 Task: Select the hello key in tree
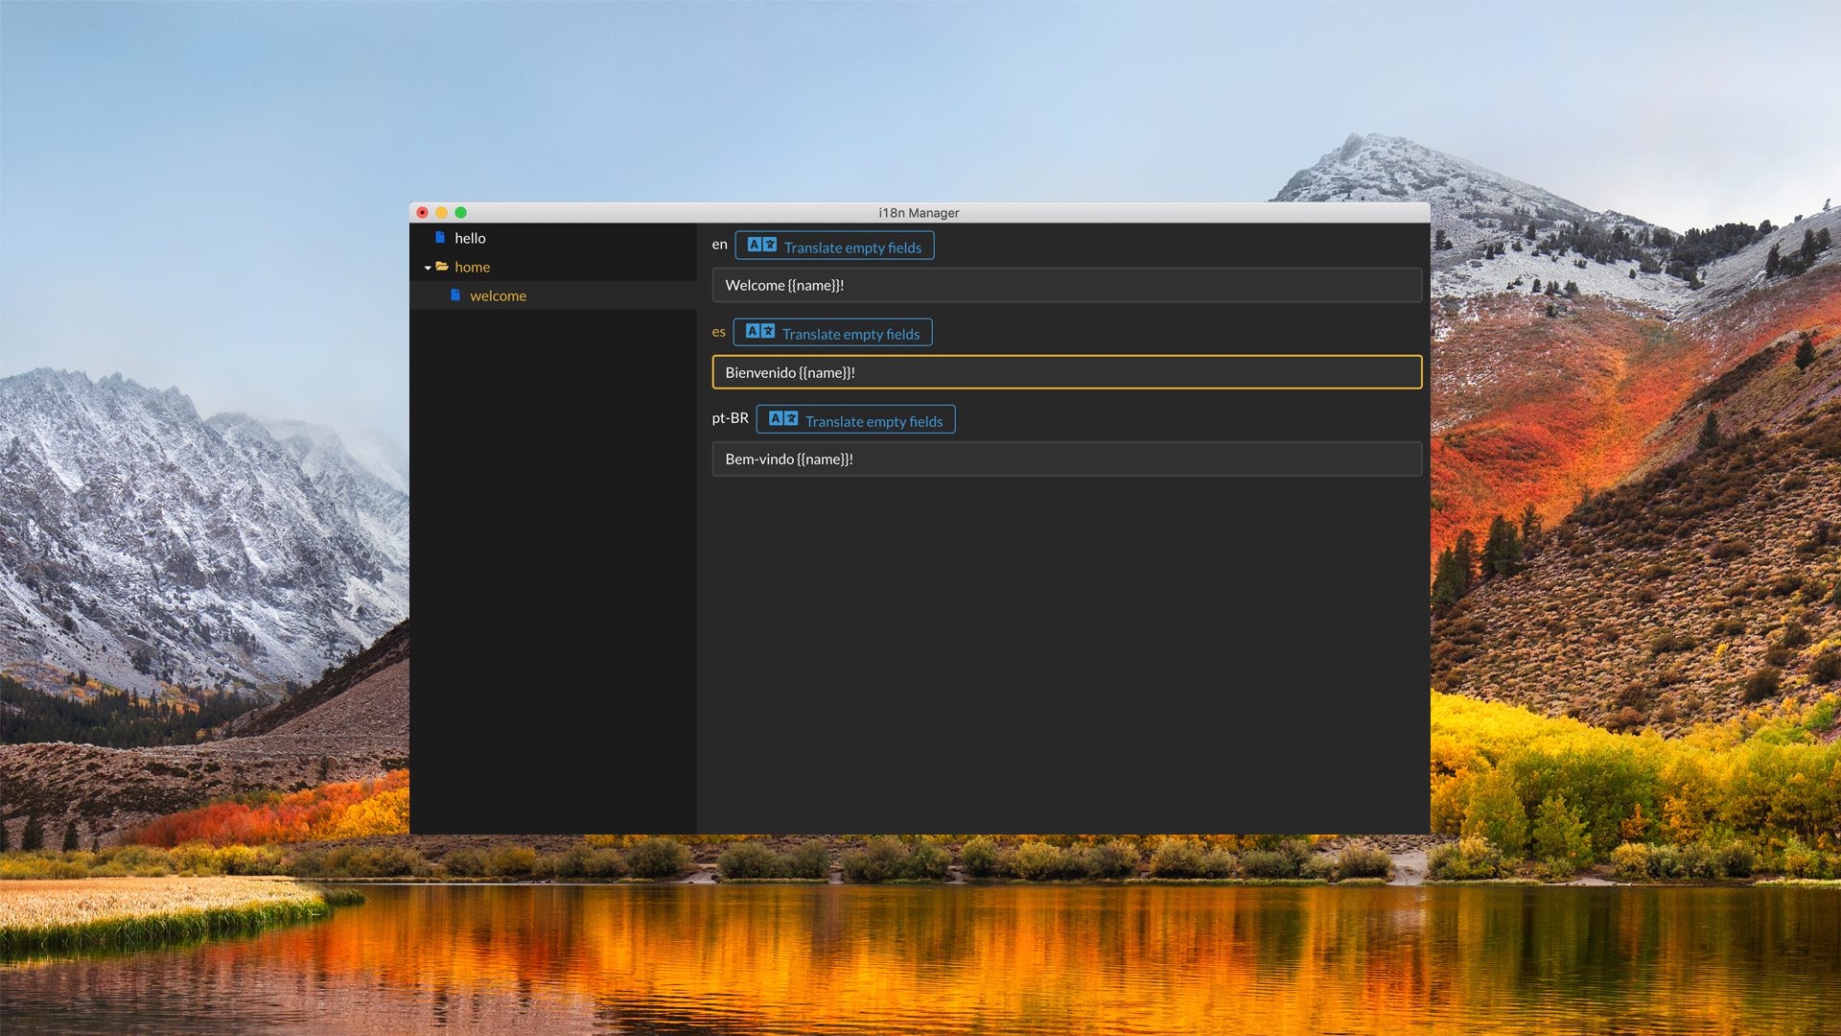[x=470, y=238]
